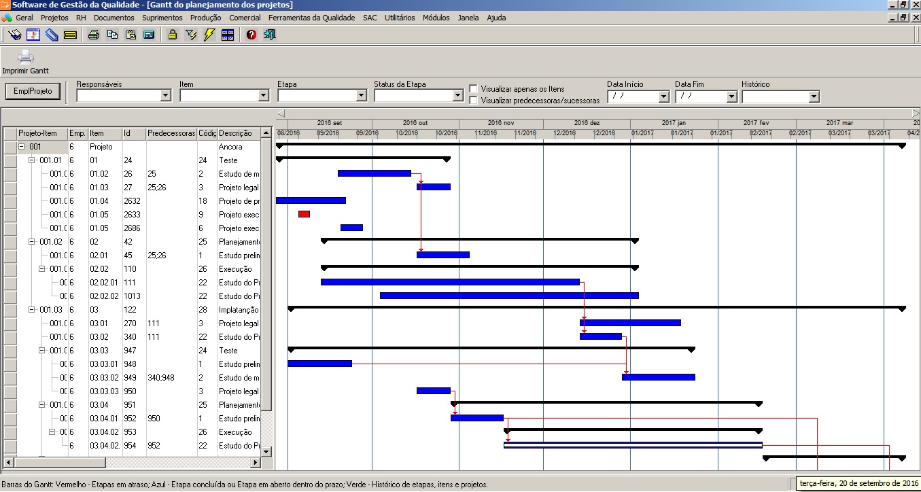The height and width of the screenshot is (492, 921).
Task: Open the Suprimentos menu
Action: pos(162,18)
